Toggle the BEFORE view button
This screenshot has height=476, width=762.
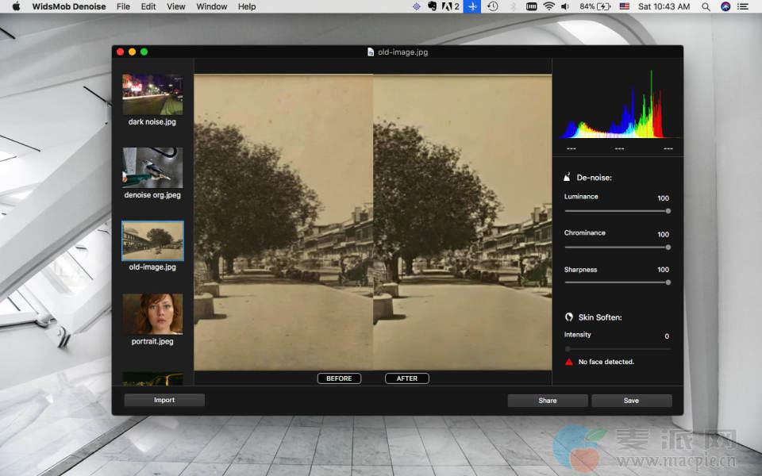click(x=339, y=378)
